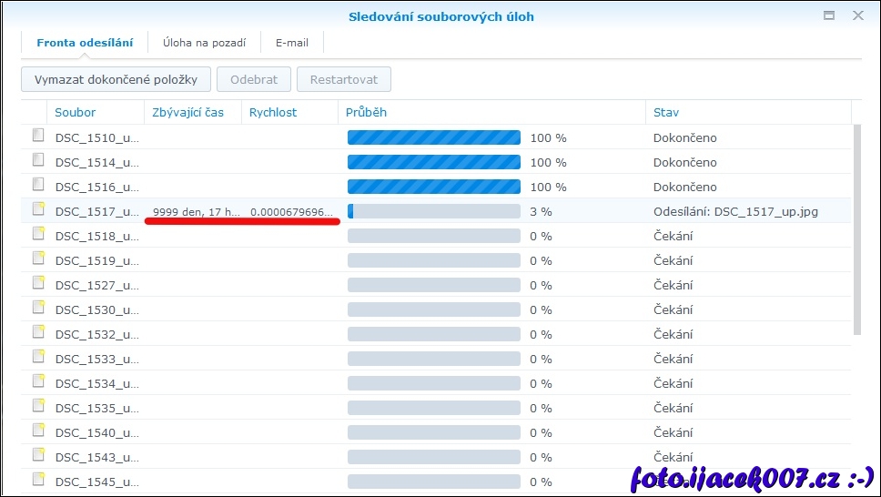This screenshot has height=497, width=881.
Task: Click file icon next to DSC_1510 row
Action: pyautogui.click(x=38, y=136)
